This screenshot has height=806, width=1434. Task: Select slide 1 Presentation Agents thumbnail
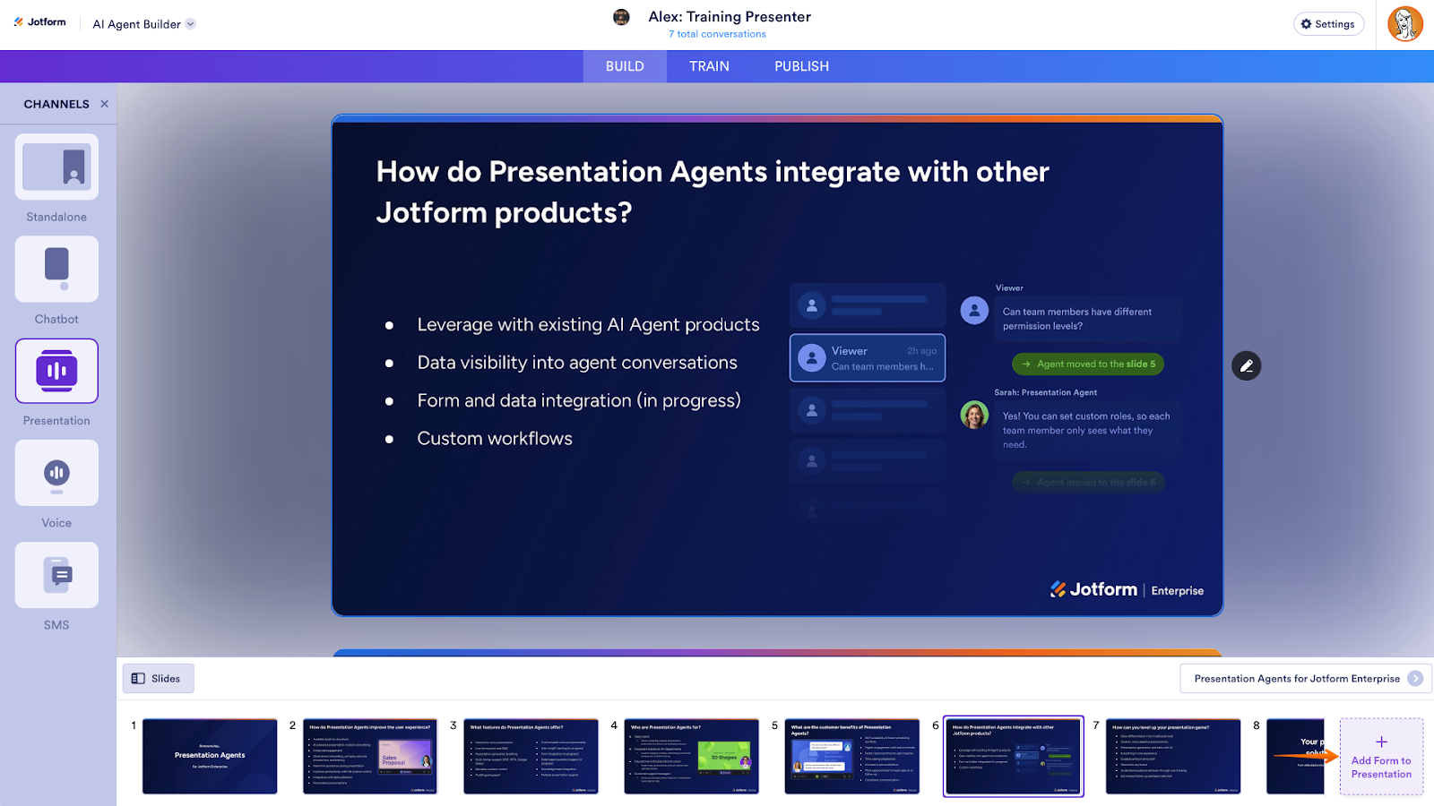click(x=210, y=756)
